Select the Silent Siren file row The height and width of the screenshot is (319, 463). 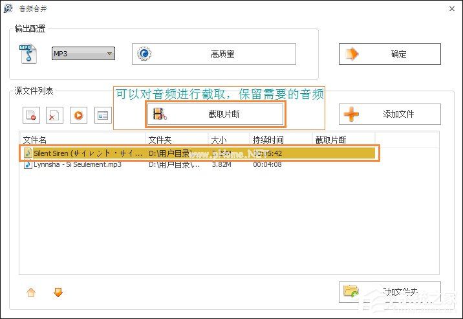click(x=199, y=153)
